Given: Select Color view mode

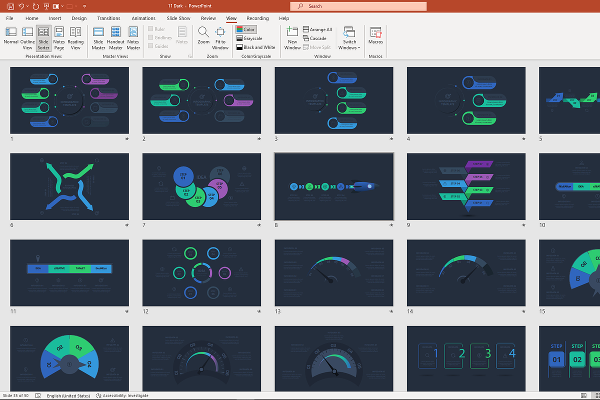Looking at the screenshot, I should click(246, 29).
